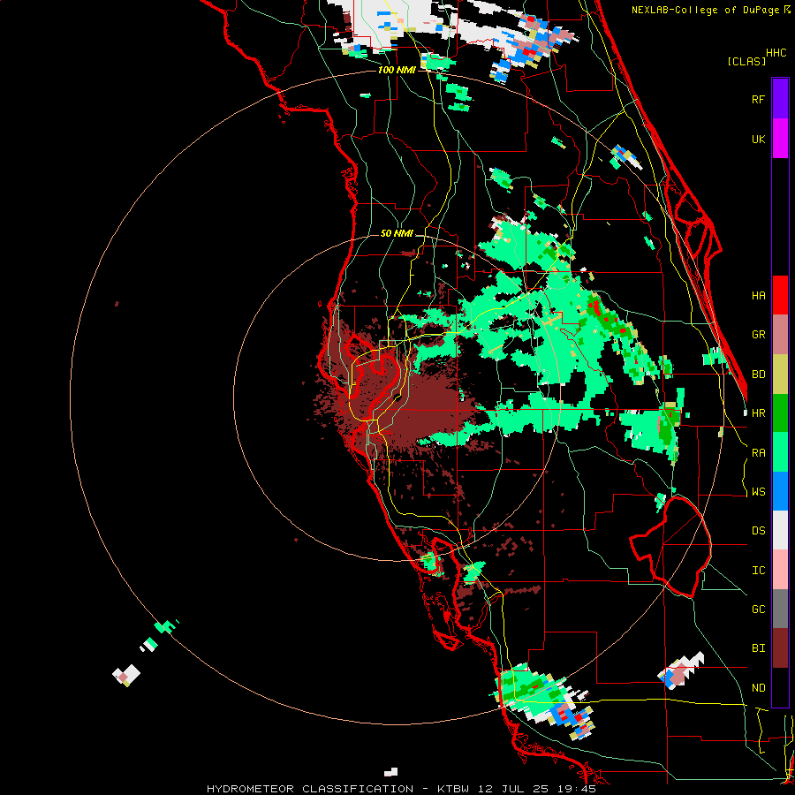Click the RA light green legend swatch

click(x=780, y=452)
